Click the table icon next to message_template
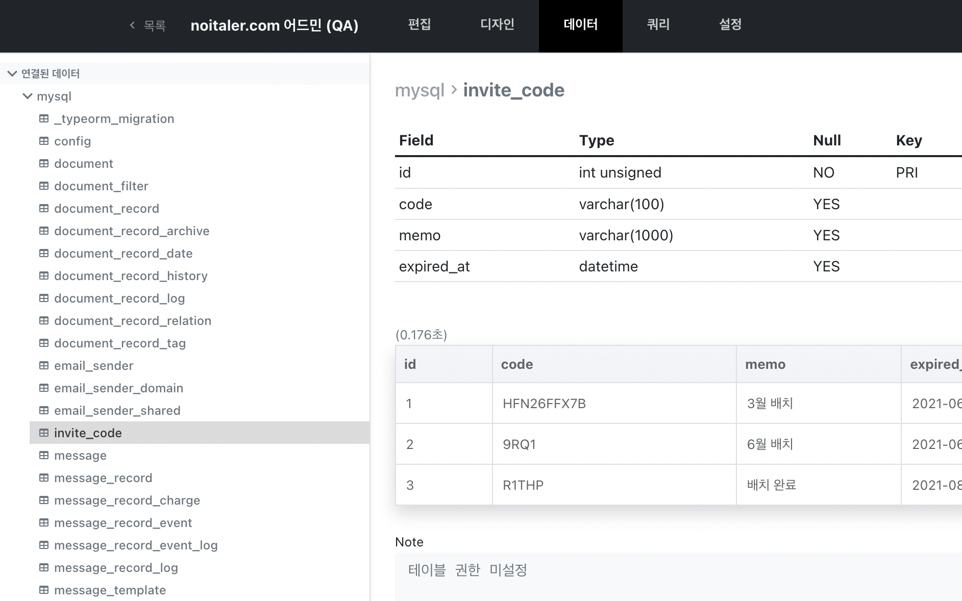 44,590
